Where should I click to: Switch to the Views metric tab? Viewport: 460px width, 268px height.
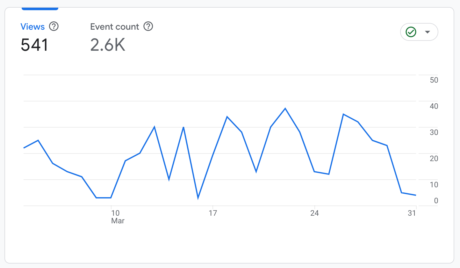(32, 27)
